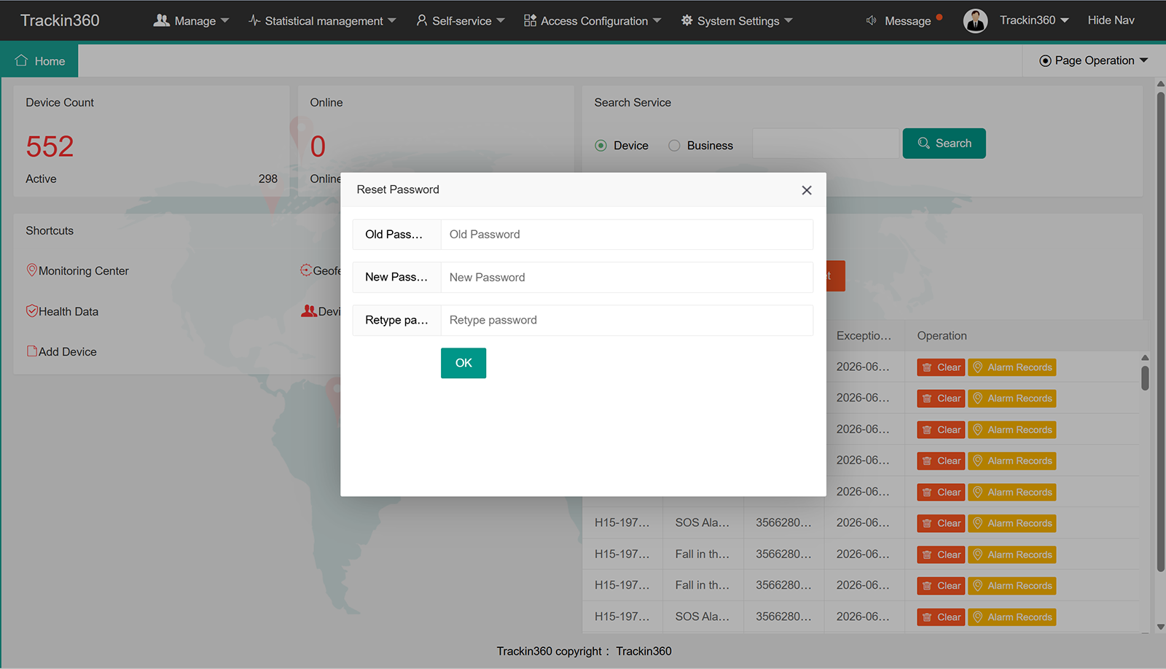Confirm password reset with OK button
The height and width of the screenshot is (669, 1166).
pyautogui.click(x=463, y=363)
